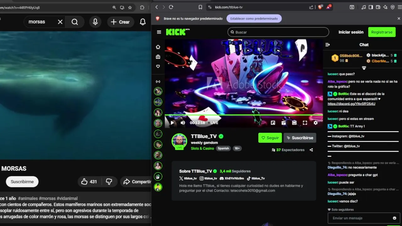Image resolution: width=402 pixels, height=226 pixels.
Task: Reload the Kick page in Brave
Action: [x=171, y=7]
